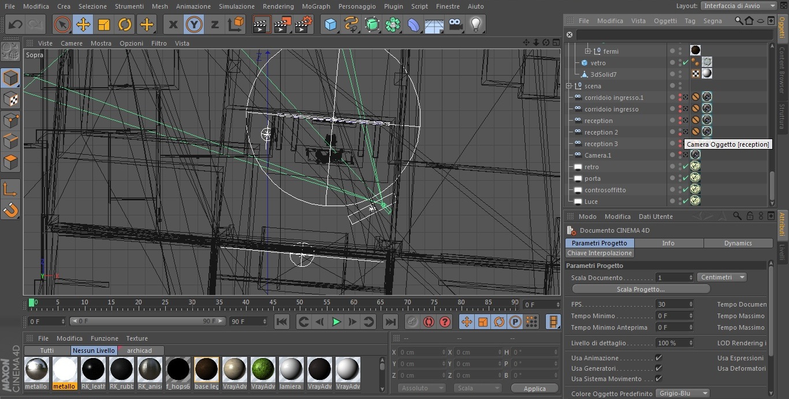Toggle the Usa Generatori checkbox

[658, 368]
